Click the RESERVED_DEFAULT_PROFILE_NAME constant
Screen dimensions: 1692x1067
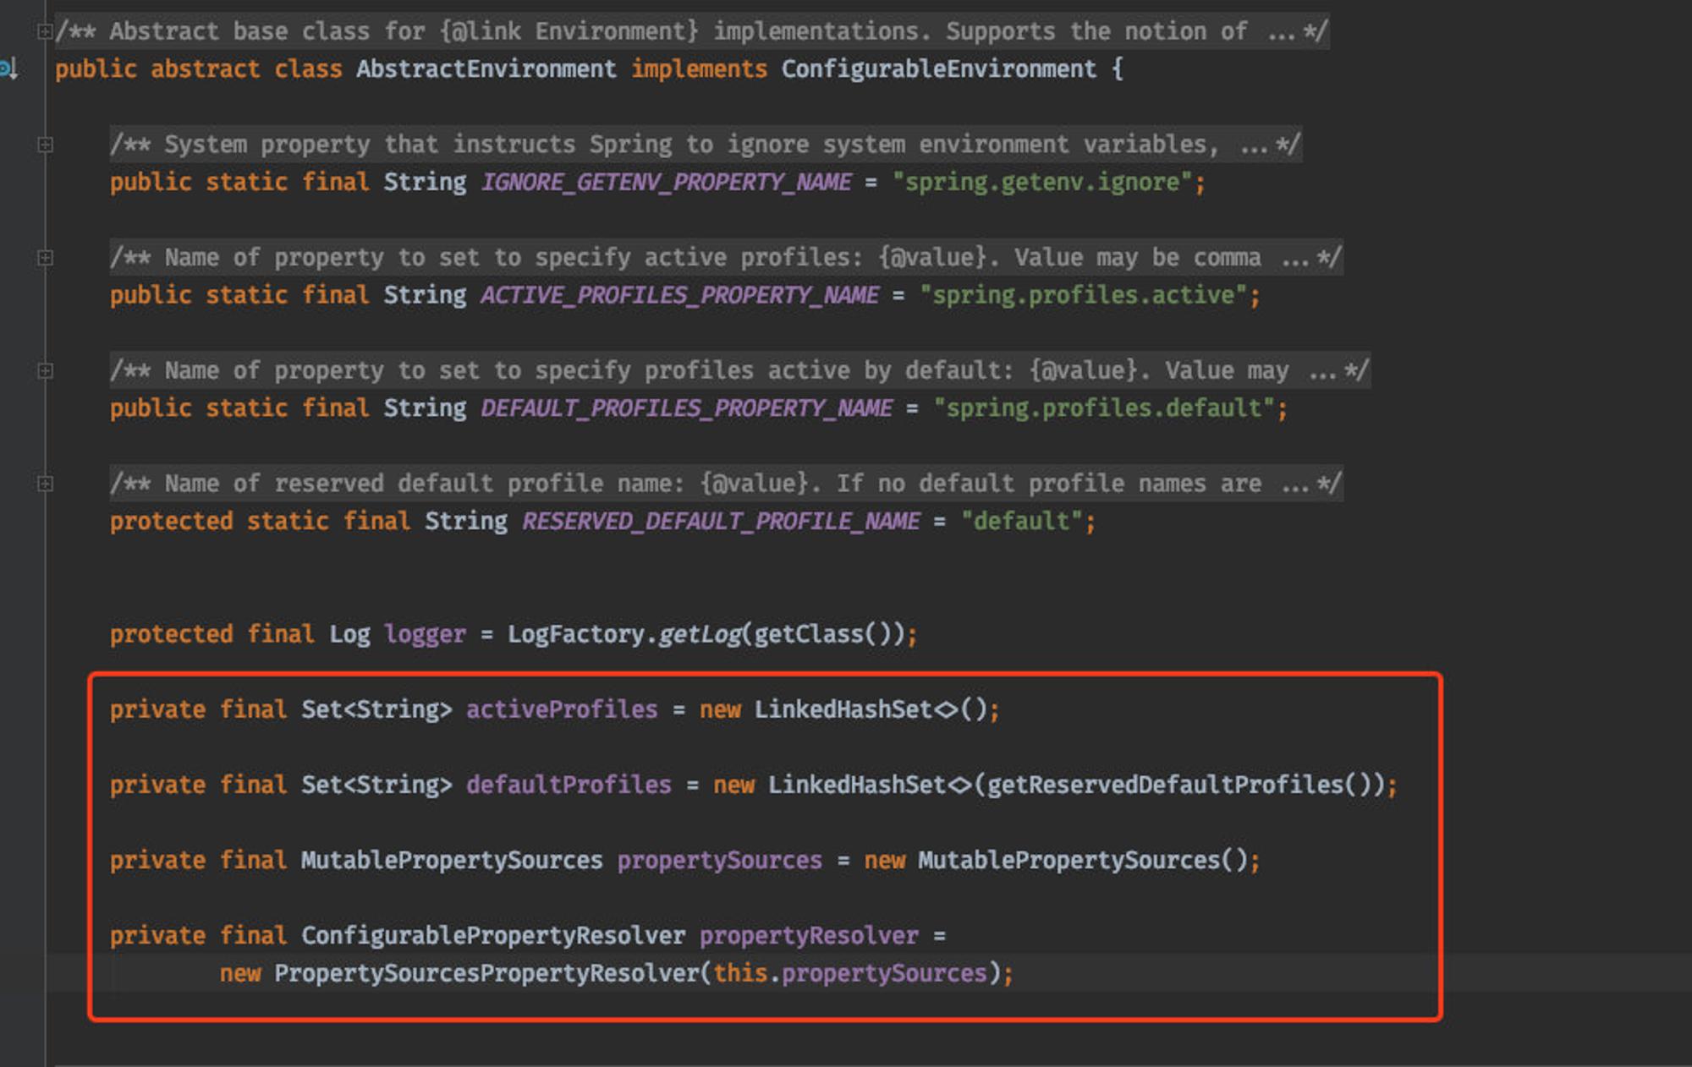(x=721, y=522)
